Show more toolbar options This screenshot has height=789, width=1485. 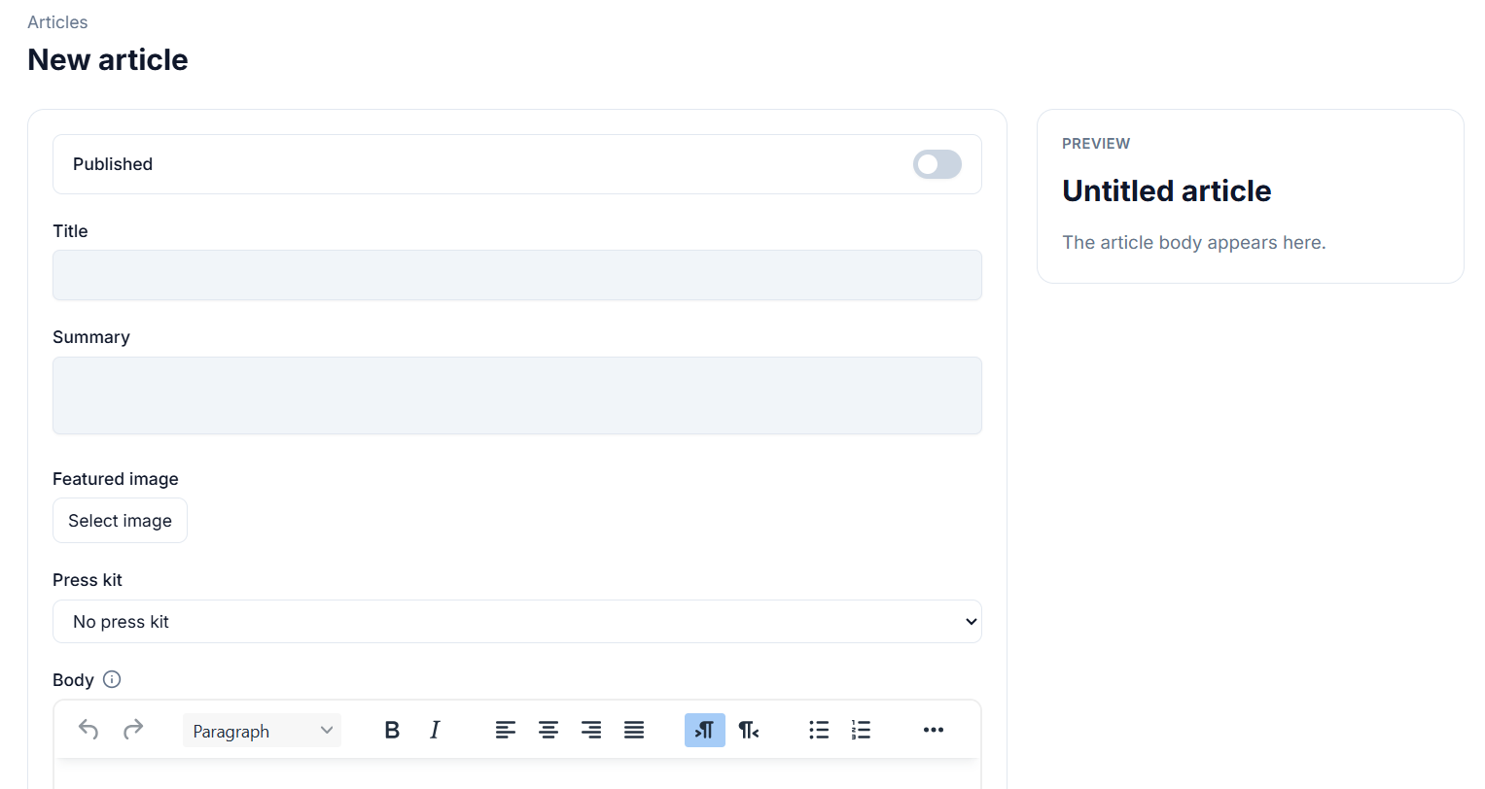(x=934, y=730)
